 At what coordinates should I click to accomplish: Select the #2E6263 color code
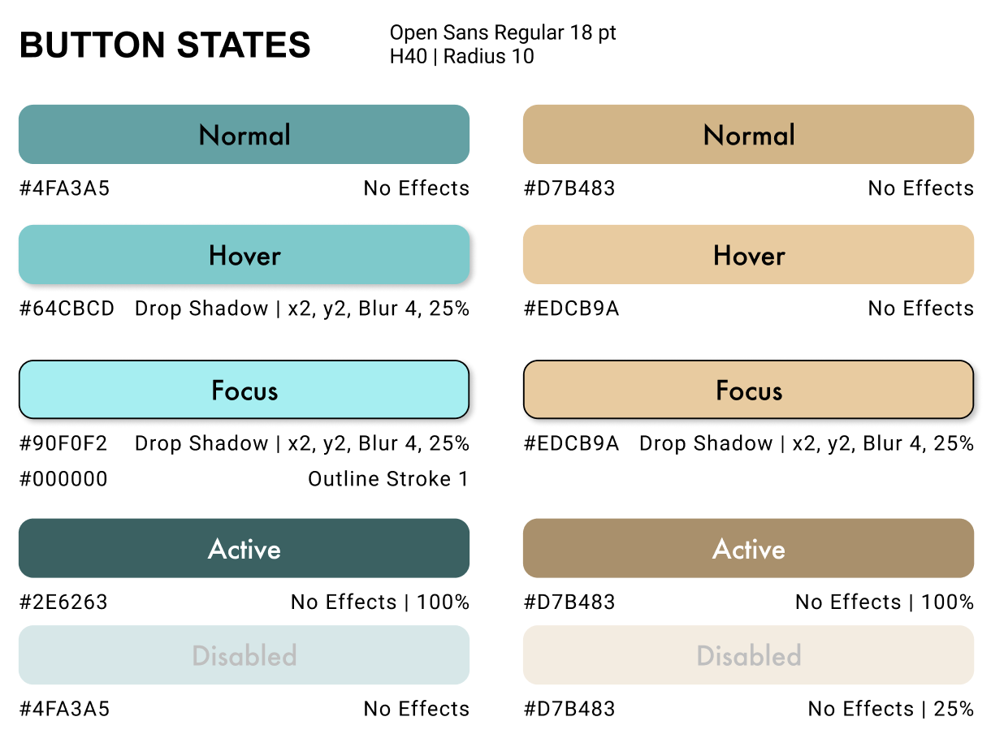click(63, 602)
